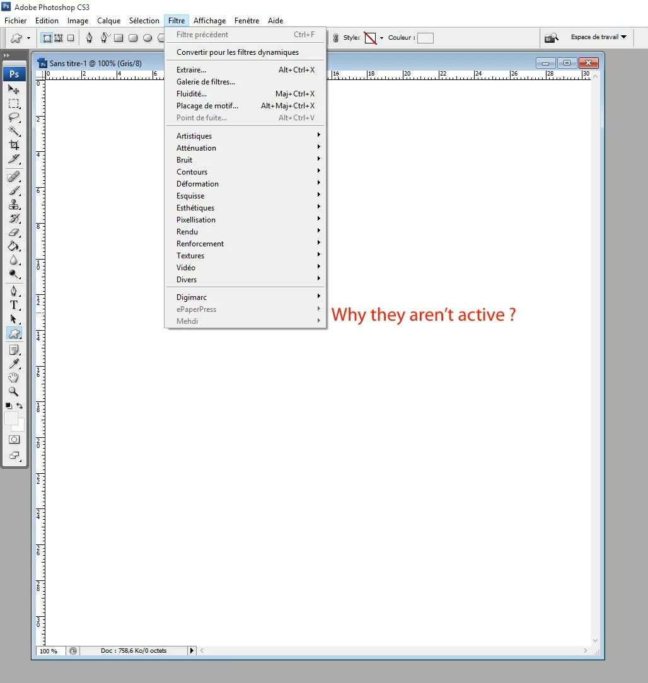Enable Shape layers mode in options bar

click(47, 38)
